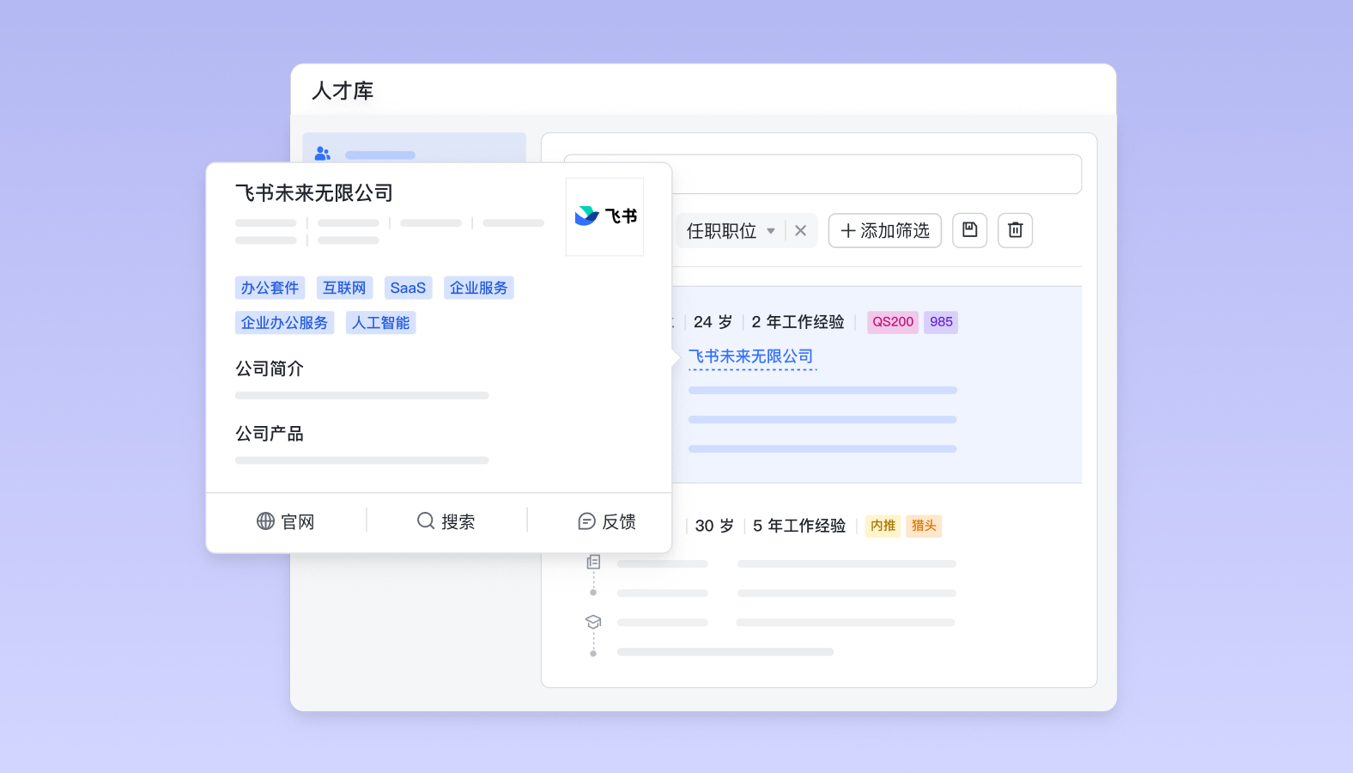Select the 互联网 tag
This screenshot has width=1353, height=773.
(344, 288)
